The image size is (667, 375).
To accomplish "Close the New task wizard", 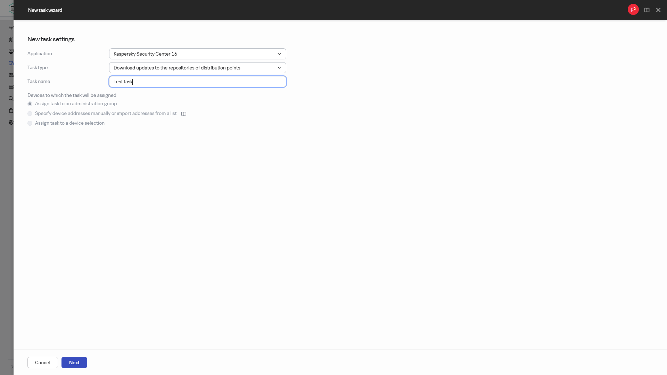I will (x=658, y=10).
